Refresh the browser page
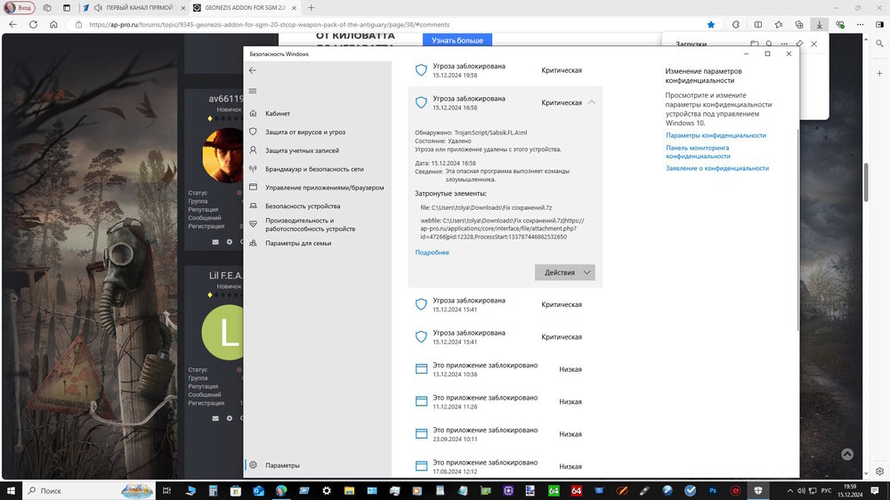This screenshot has width=890, height=500. coord(34,24)
